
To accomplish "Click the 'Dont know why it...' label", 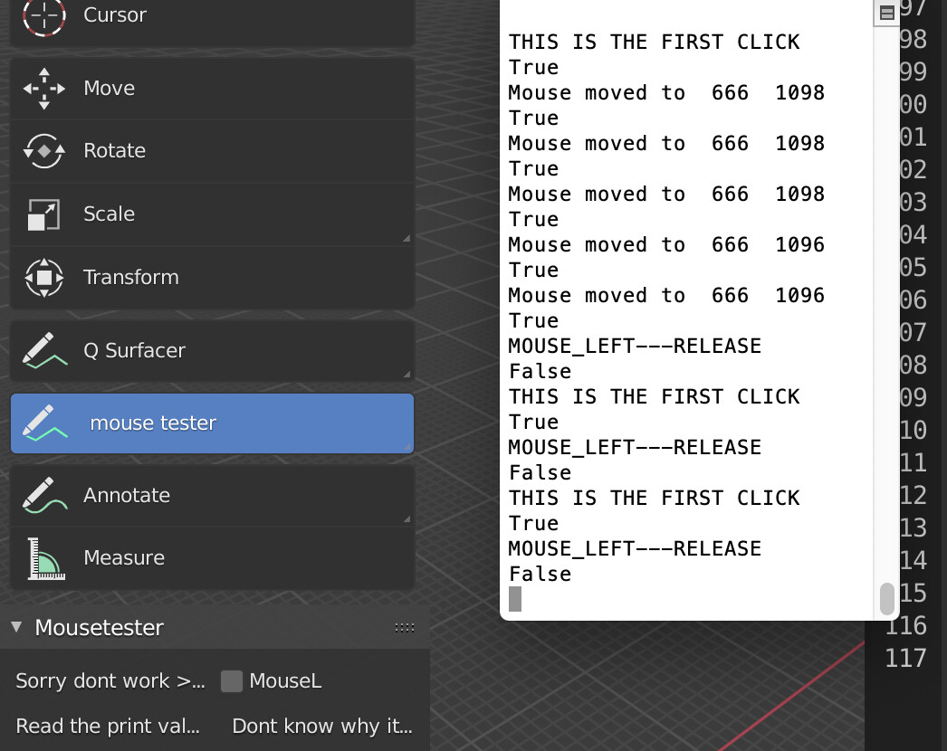I will click(x=322, y=726).
